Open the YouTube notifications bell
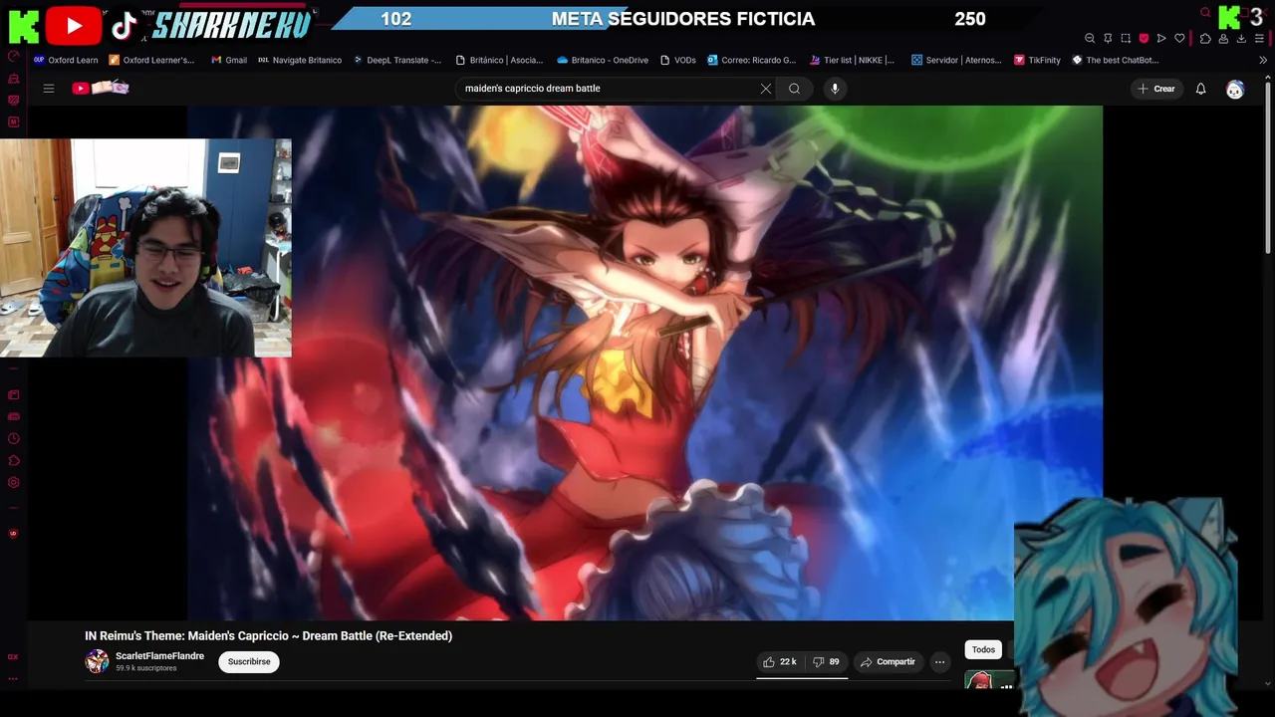The height and width of the screenshot is (717, 1275). (x=1201, y=89)
